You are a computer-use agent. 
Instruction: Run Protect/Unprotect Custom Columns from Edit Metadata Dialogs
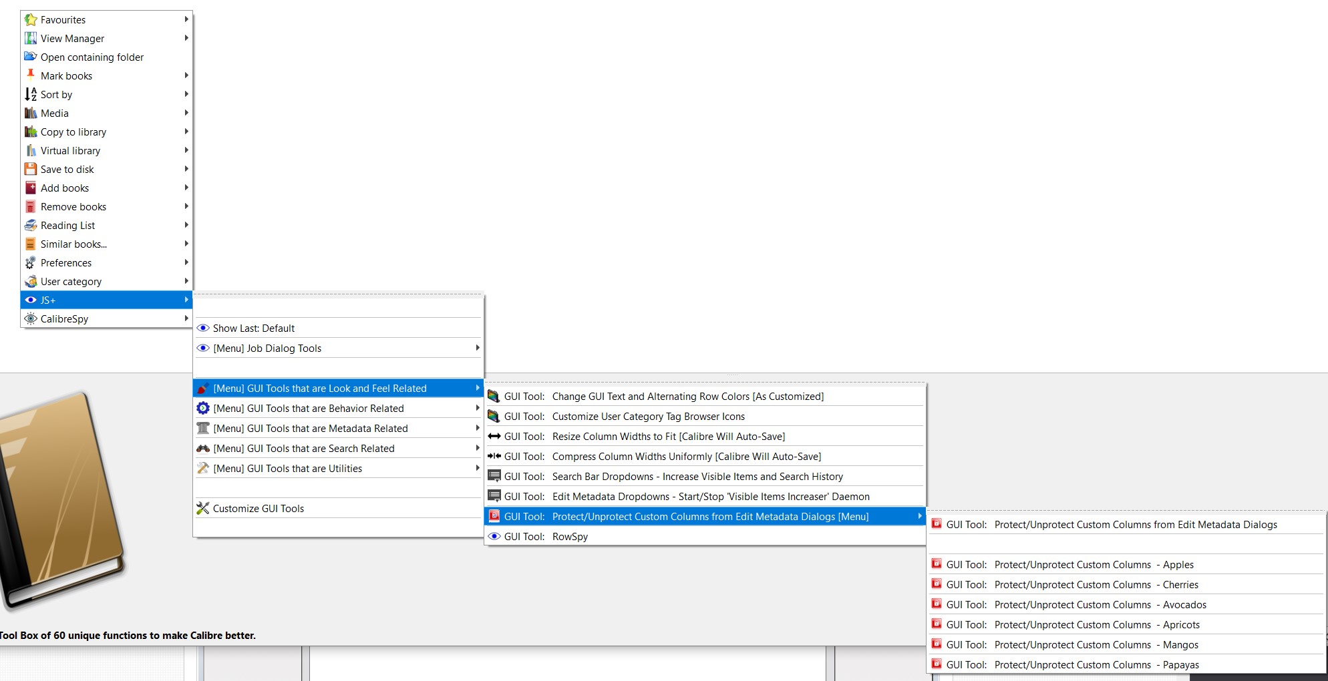(1126, 525)
